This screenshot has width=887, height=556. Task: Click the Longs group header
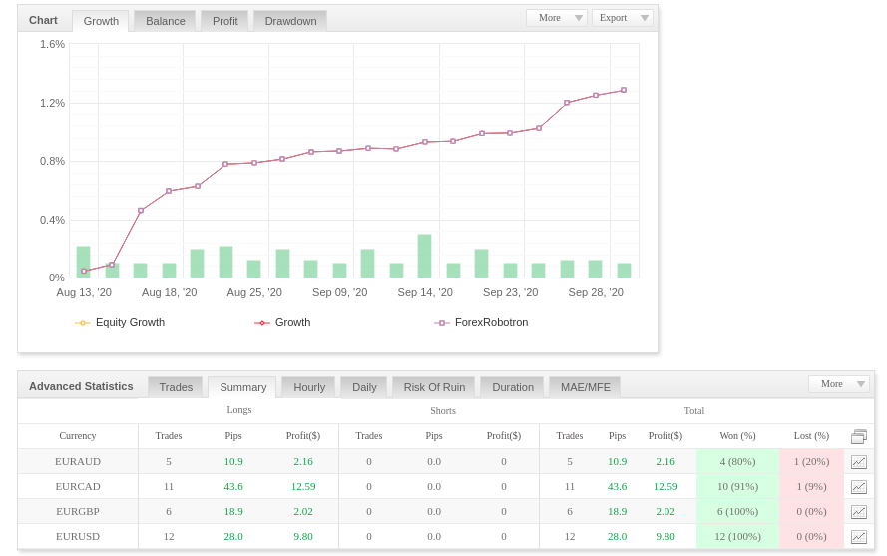tap(238, 410)
